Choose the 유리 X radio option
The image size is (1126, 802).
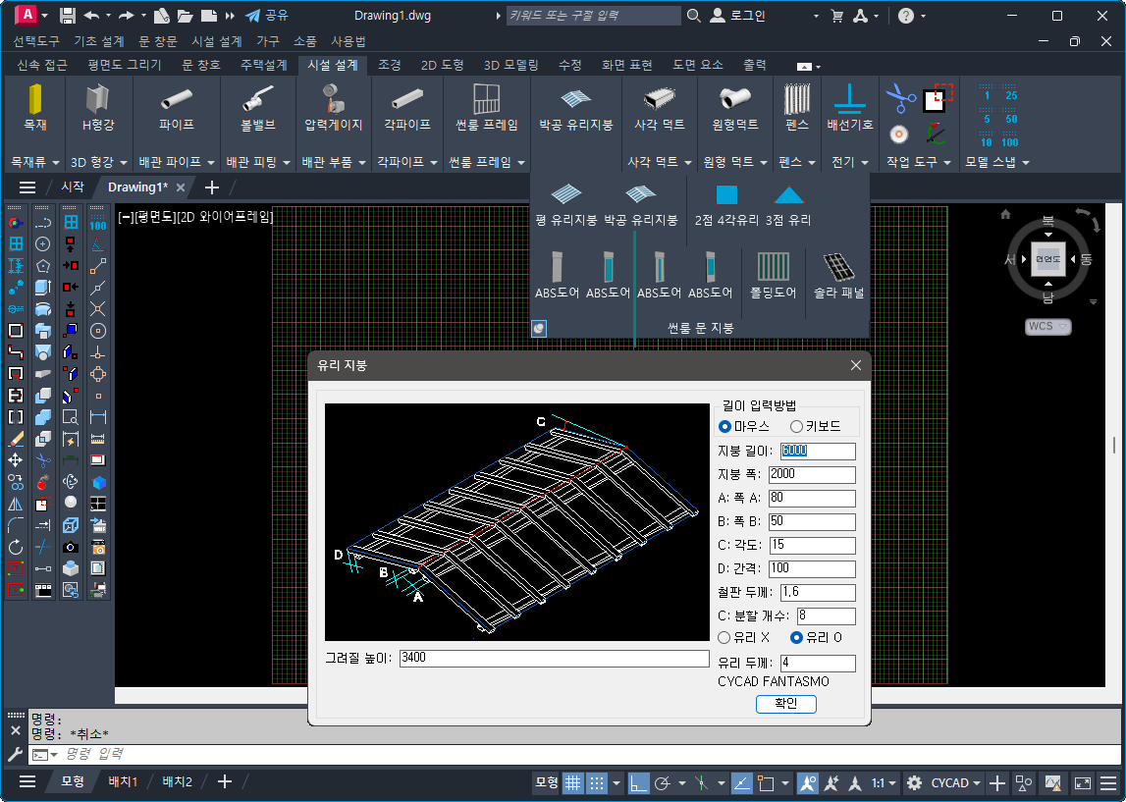[725, 638]
